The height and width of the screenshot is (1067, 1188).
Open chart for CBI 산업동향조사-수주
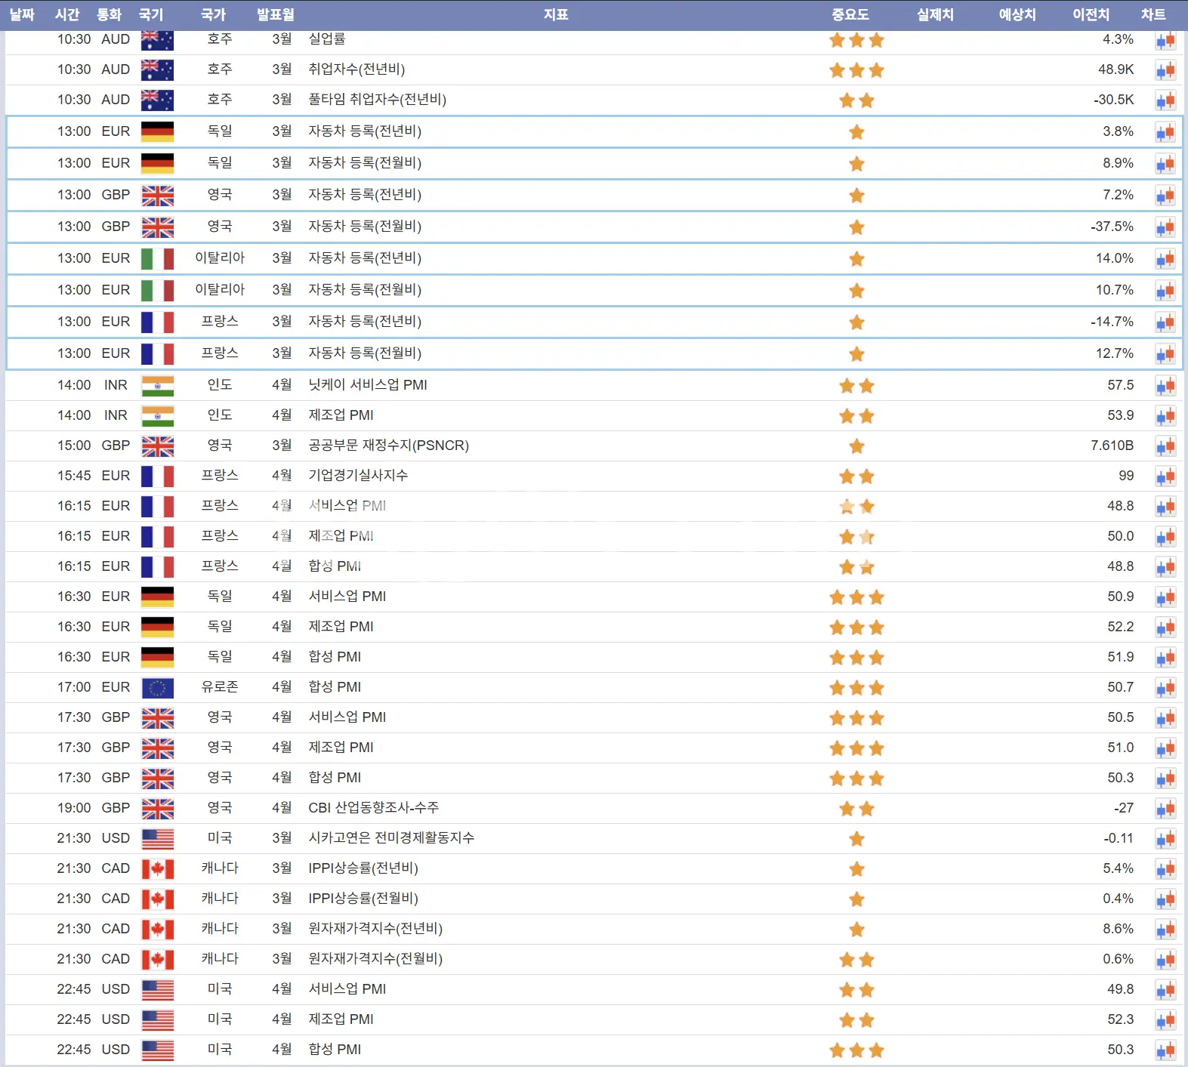(1165, 809)
